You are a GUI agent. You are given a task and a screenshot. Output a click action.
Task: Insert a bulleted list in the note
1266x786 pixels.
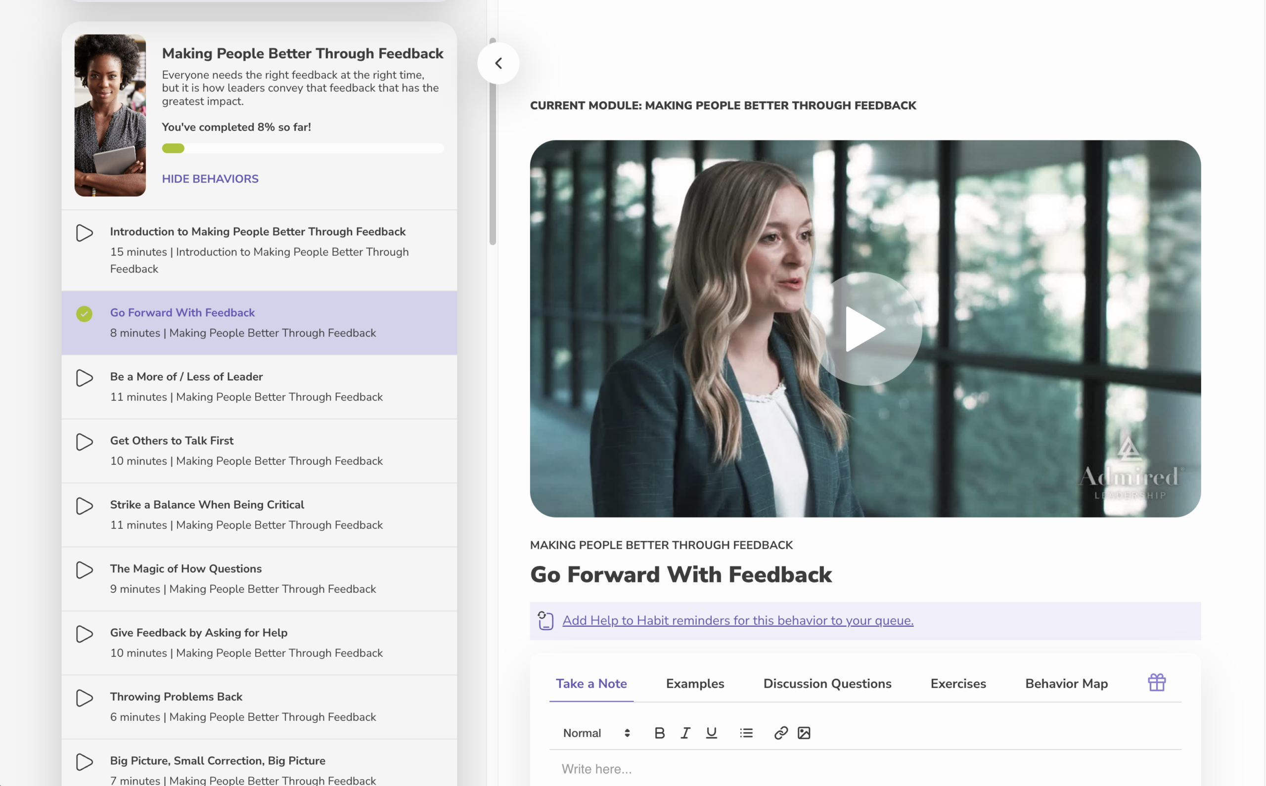point(746,733)
